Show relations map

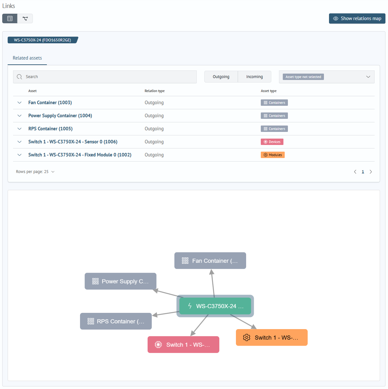pyautogui.click(x=357, y=18)
